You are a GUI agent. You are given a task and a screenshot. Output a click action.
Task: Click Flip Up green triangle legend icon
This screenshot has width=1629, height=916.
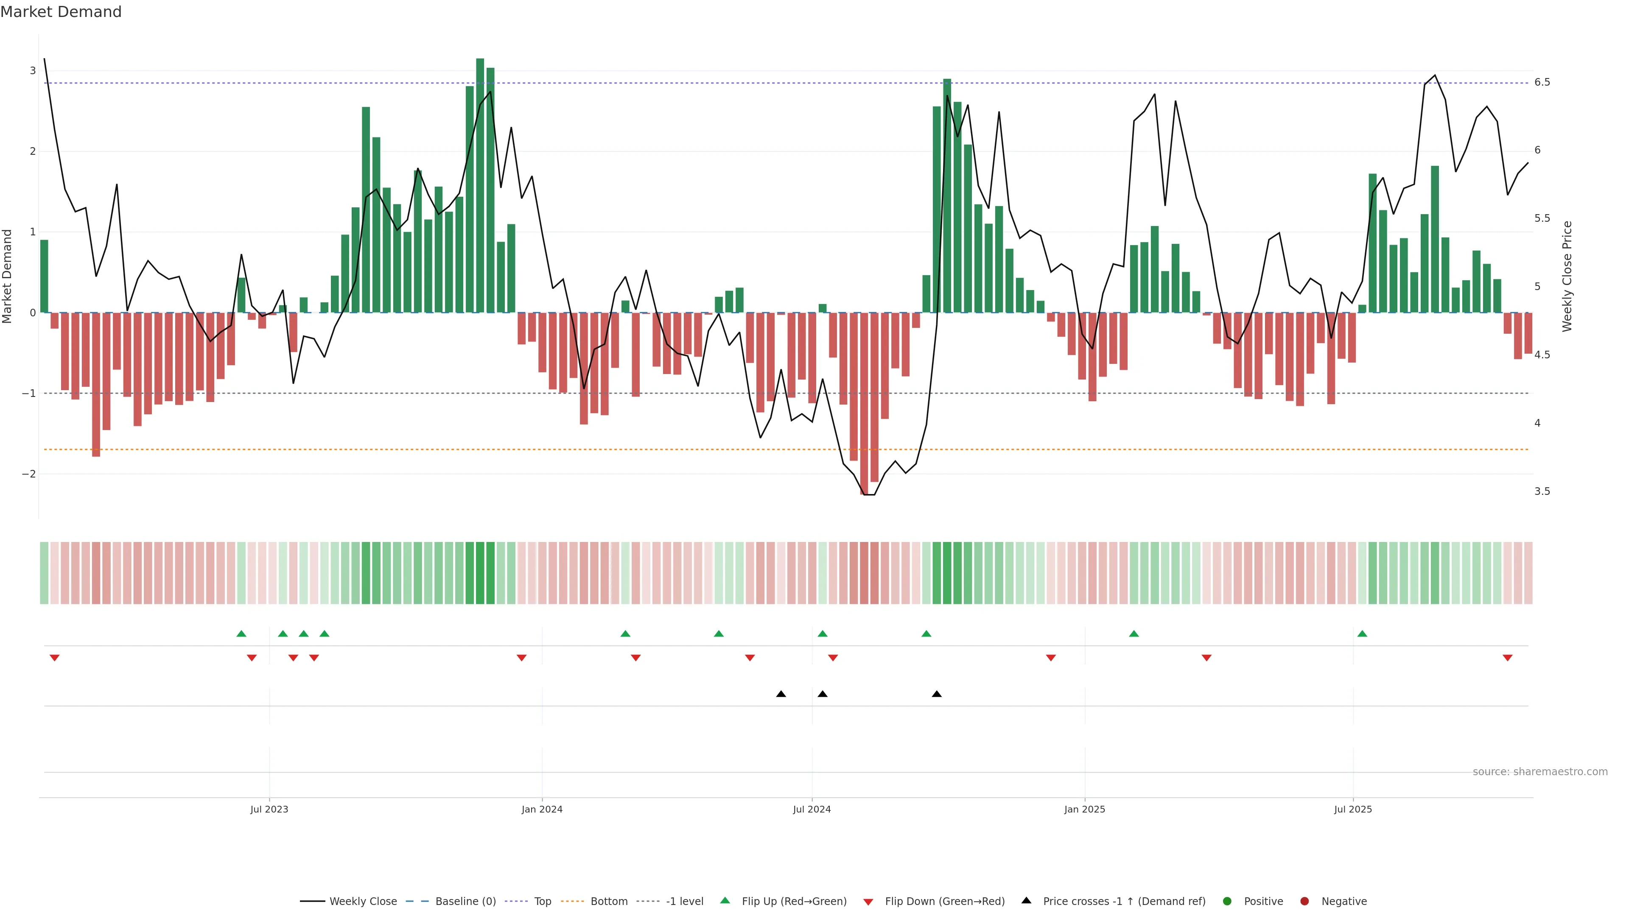725,901
